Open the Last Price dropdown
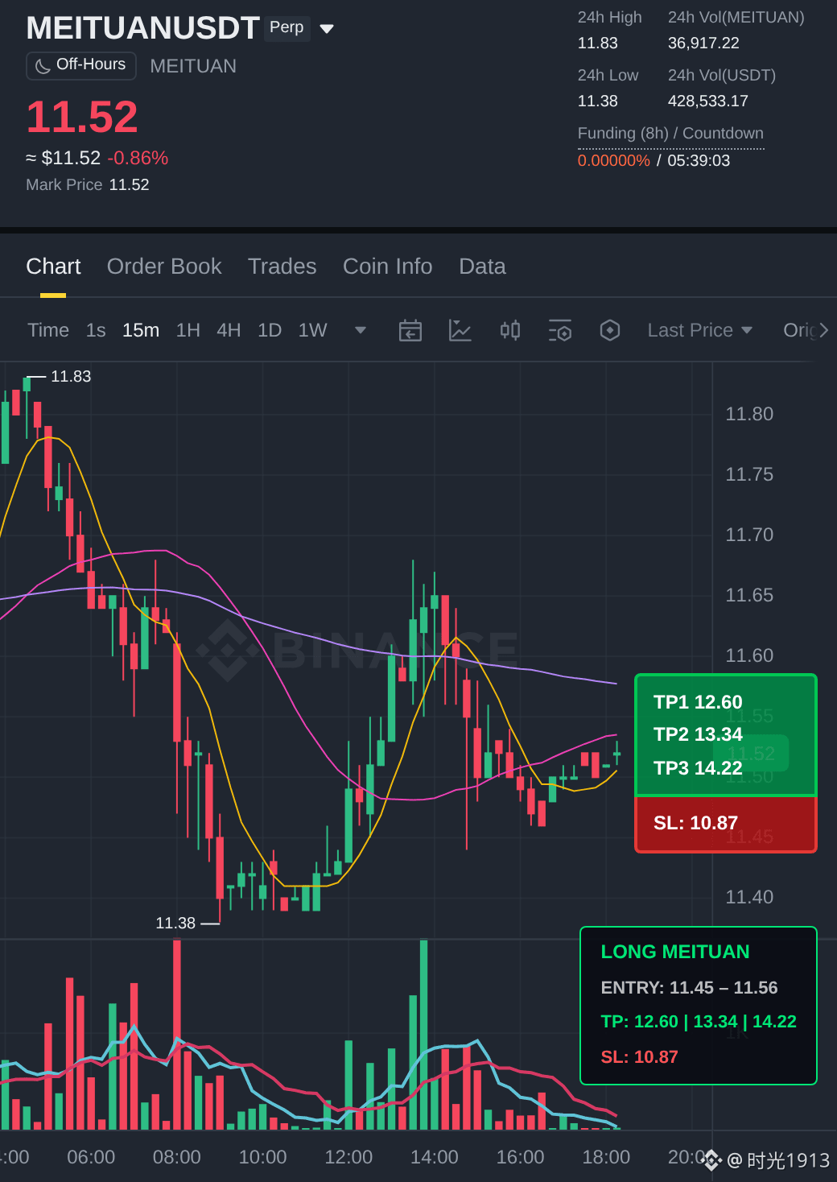The height and width of the screenshot is (1182, 837). tap(700, 330)
